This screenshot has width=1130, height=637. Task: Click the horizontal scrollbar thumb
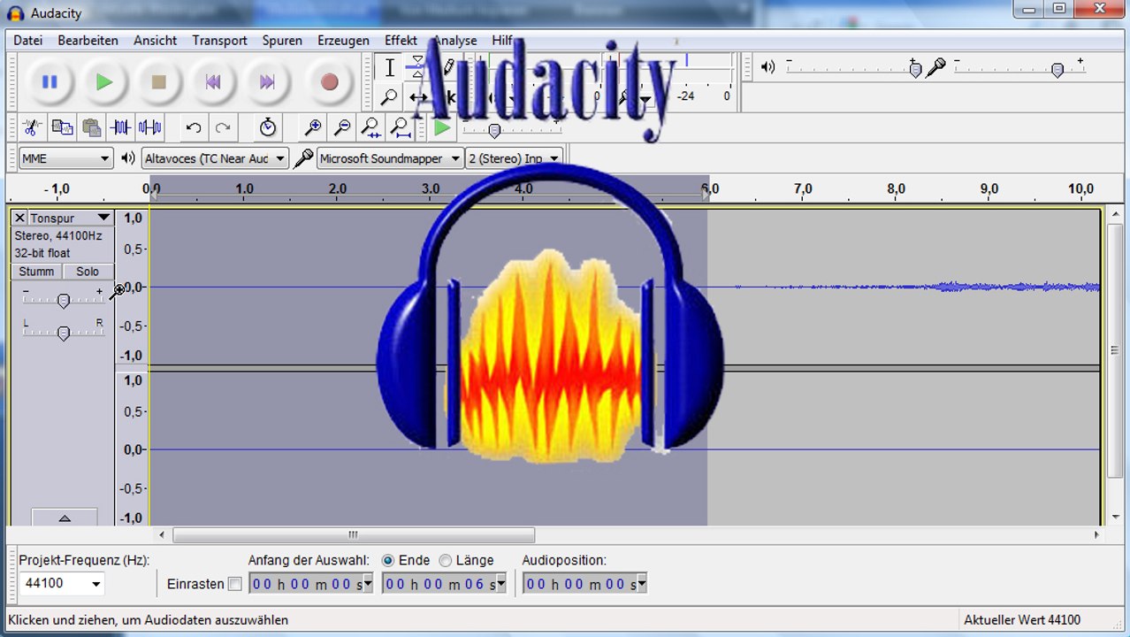pos(354,535)
